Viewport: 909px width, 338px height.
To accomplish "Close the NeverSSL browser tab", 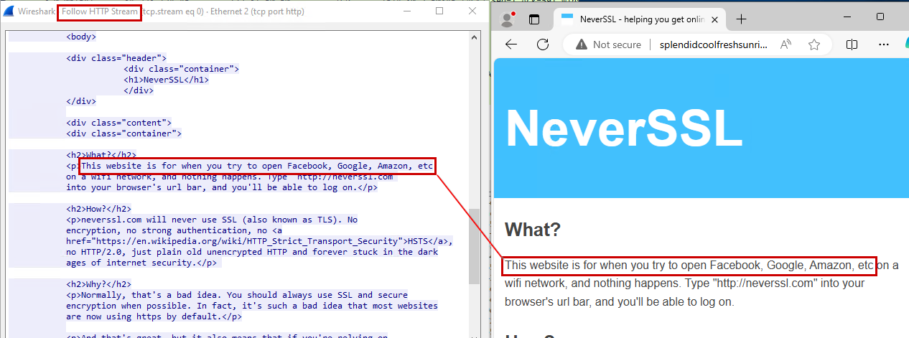I will click(715, 19).
